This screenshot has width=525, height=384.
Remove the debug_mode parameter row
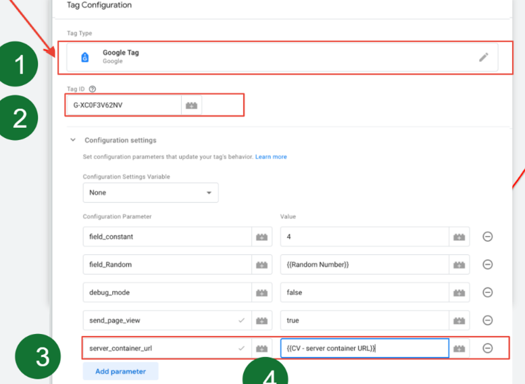coord(488,292)
